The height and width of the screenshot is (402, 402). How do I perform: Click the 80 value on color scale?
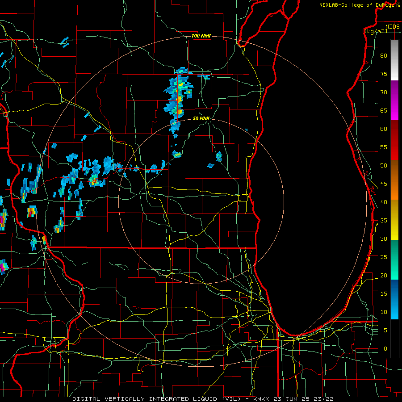click(x=384, y=56)
